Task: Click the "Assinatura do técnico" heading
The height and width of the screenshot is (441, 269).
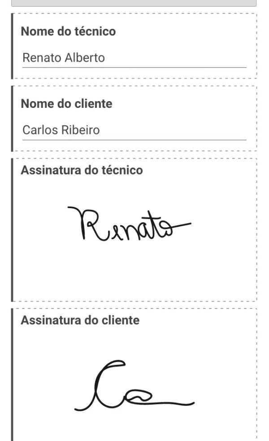Action: click(82, 170)
